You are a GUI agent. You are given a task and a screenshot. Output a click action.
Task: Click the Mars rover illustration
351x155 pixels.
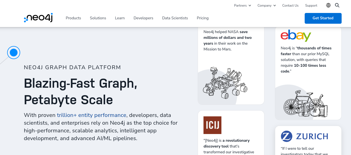tap(225, 83)
